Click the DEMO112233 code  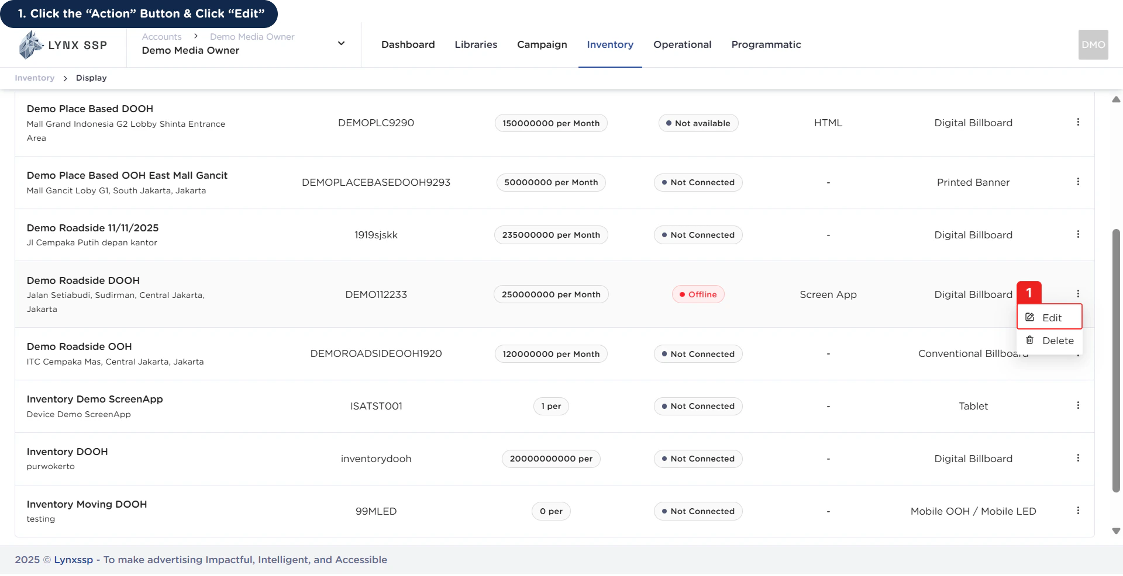click(376, 294)
